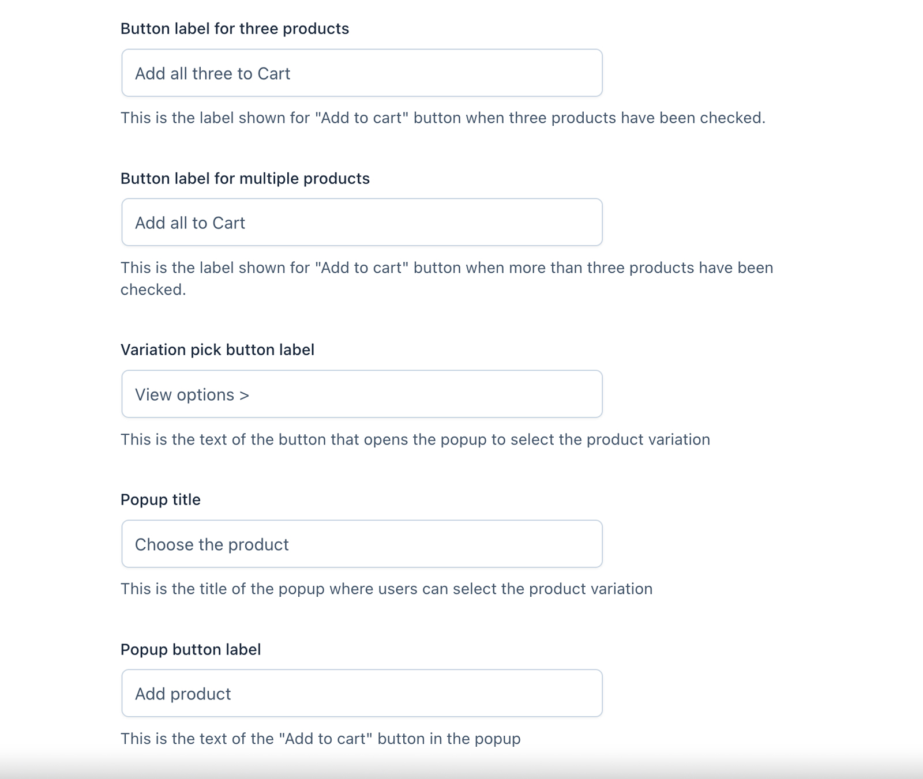
Task: Click the wrapped word 'checked.' on its own line
Action: click(x=153, y=289)
